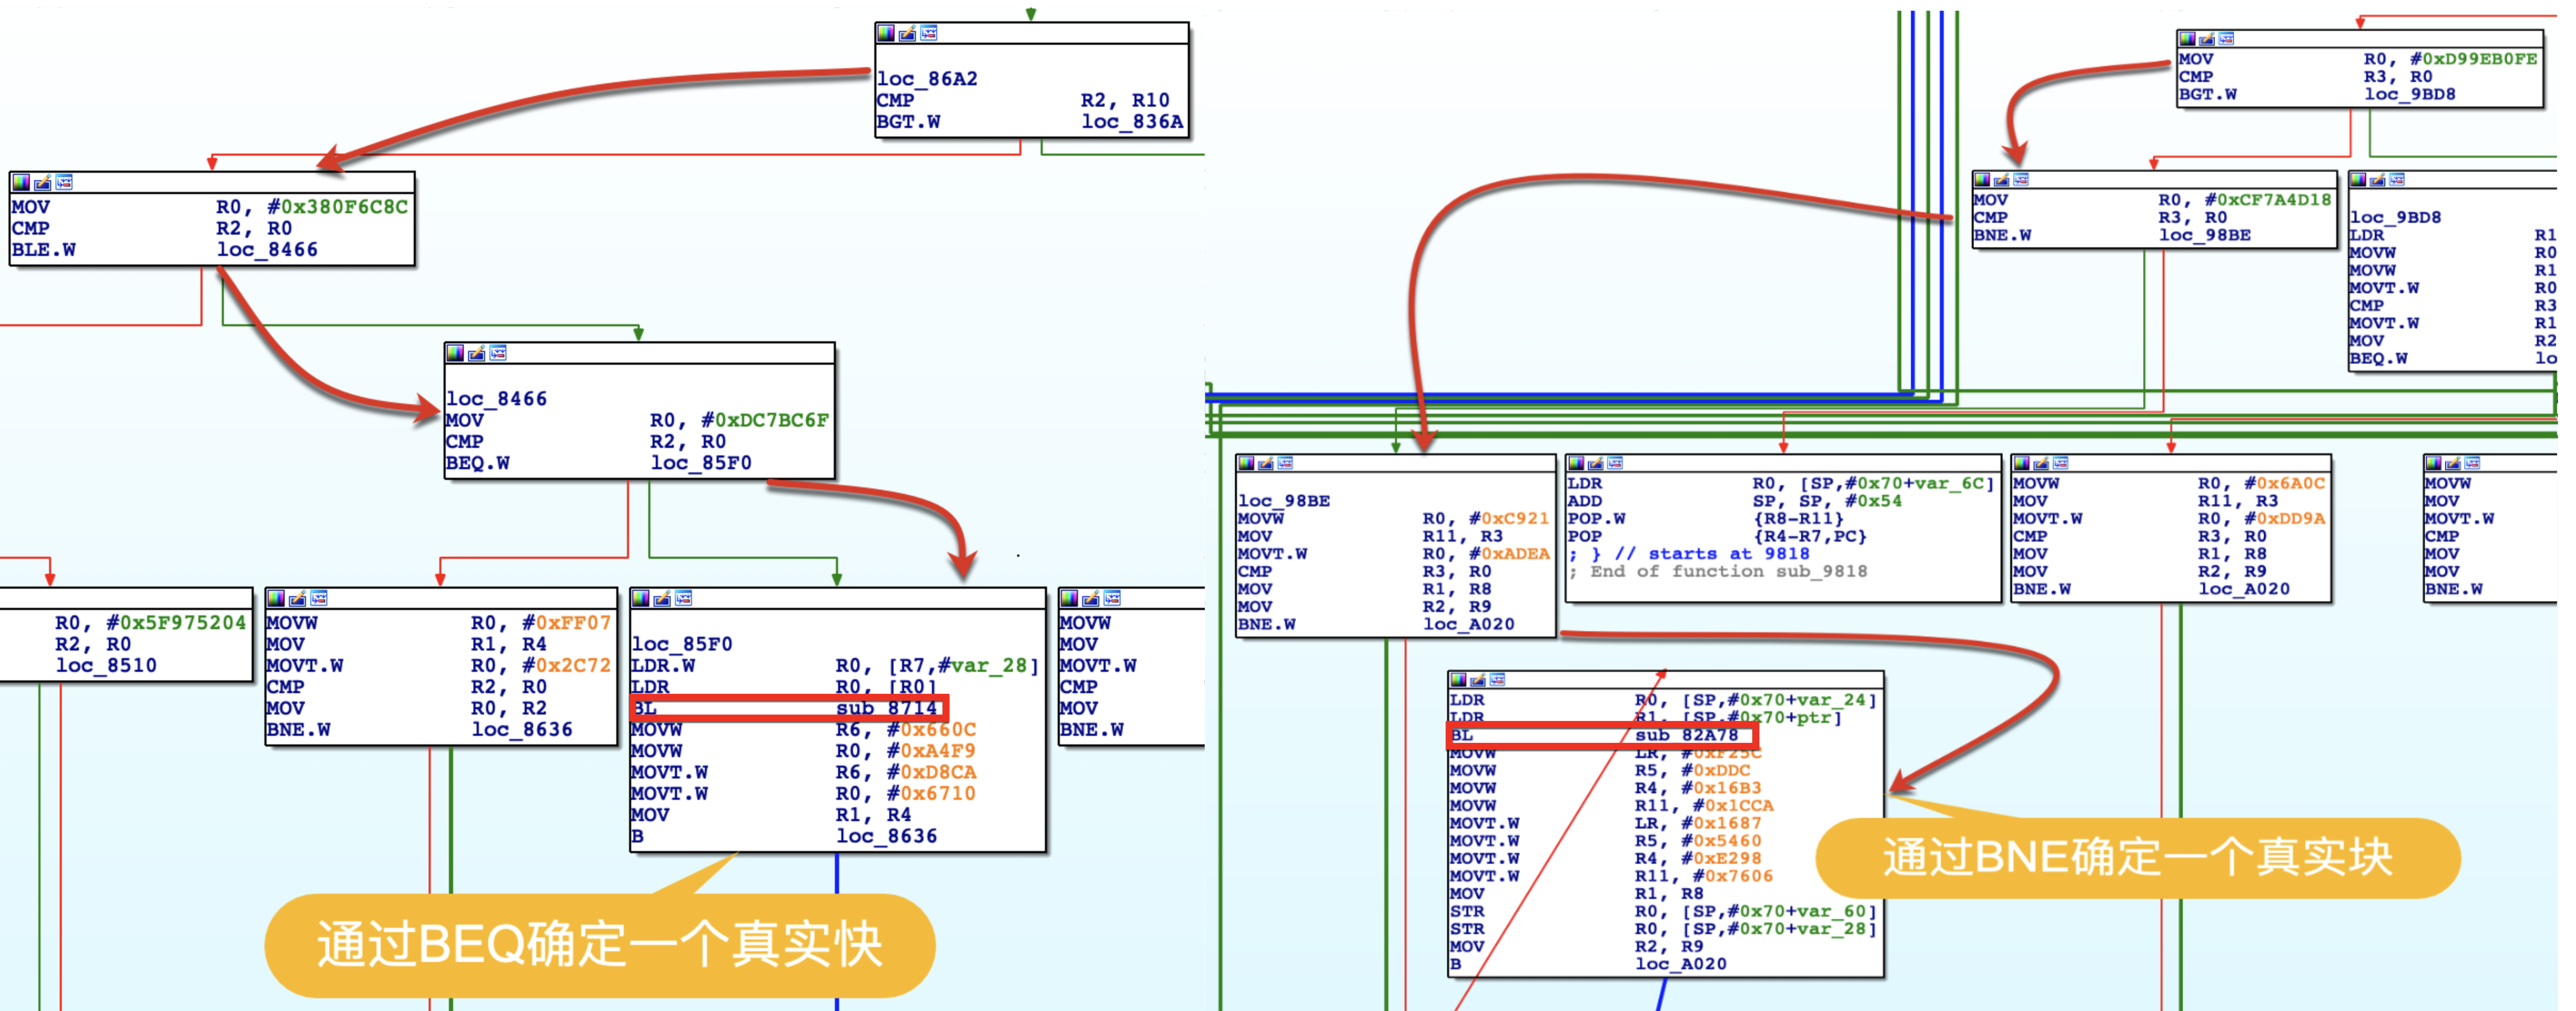Select the constant #0x5F975204
The width and height of the screenshot is (2576, 1011).
point(176,623)
